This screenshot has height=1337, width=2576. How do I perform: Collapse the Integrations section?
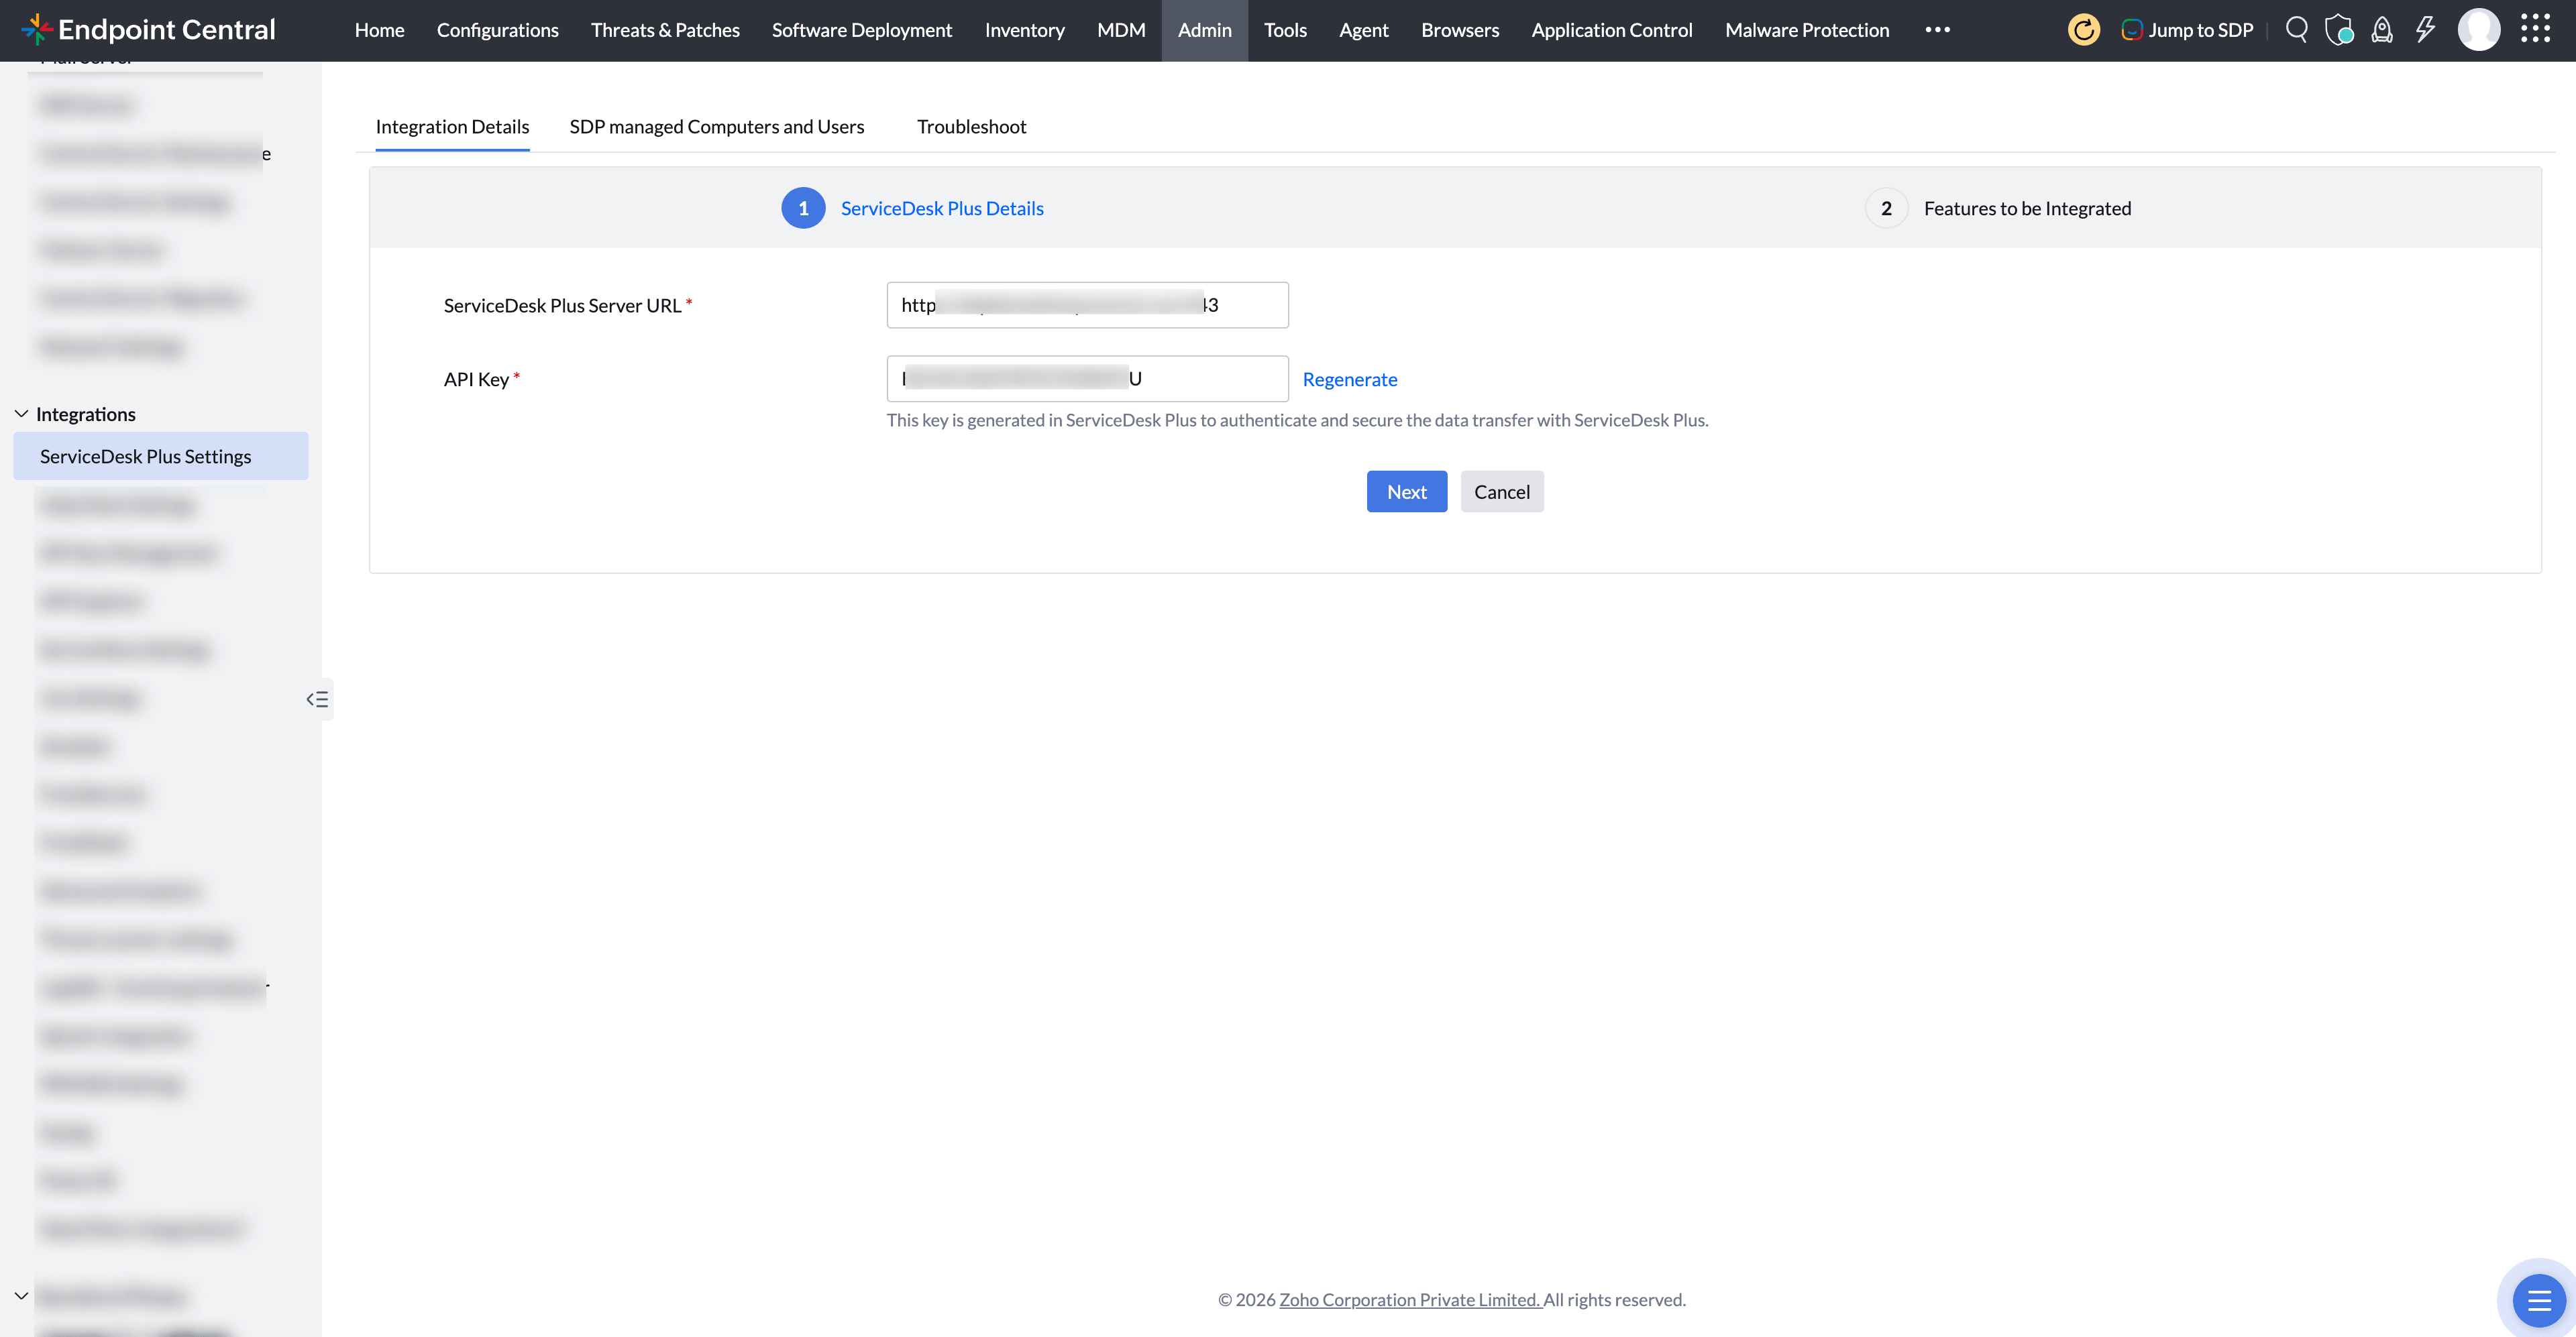21,414
